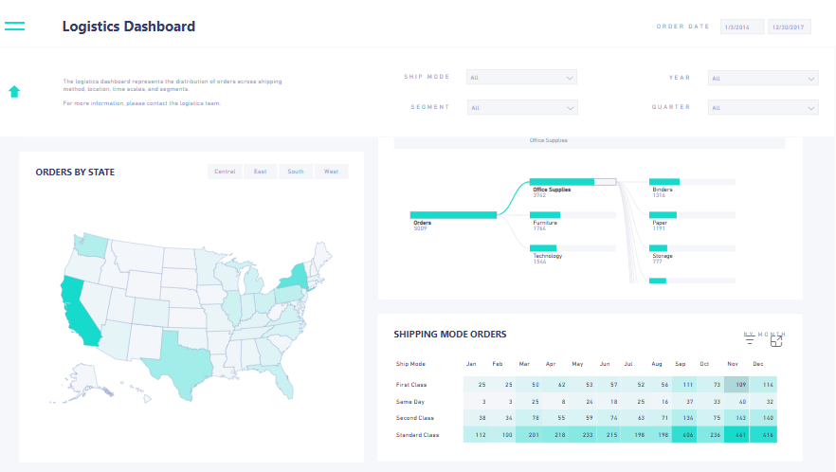Expand the Ship Mode dropdown
836x472 pixels.
(x=521, y=78)
